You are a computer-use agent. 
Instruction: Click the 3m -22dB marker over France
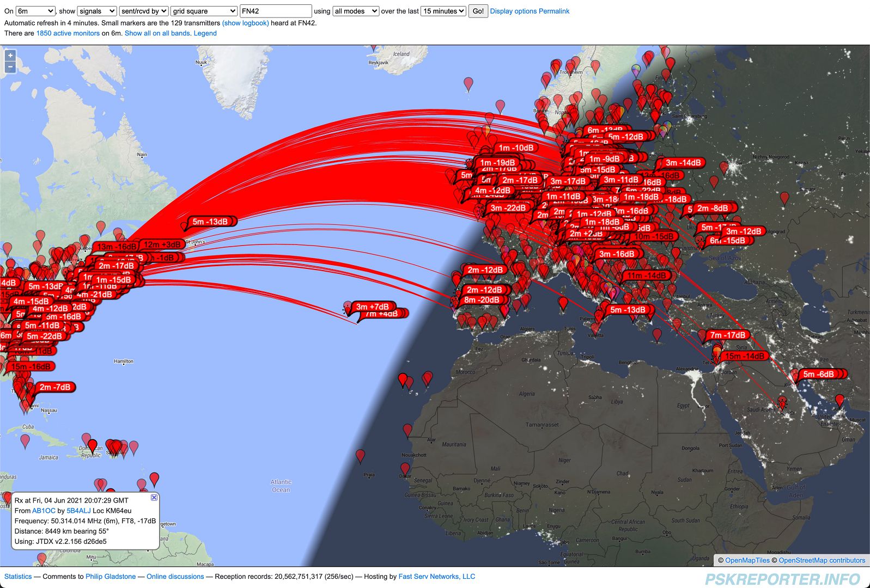tap(508, 208)
